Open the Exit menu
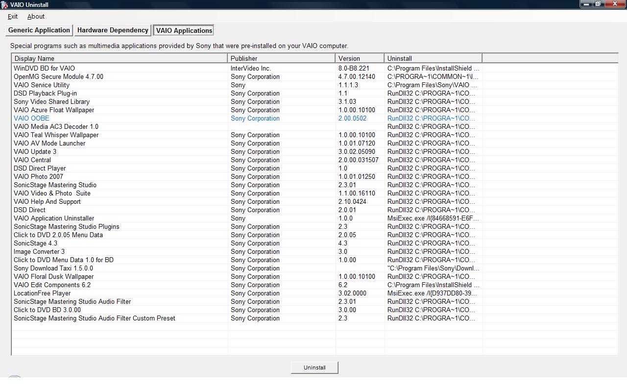This screenshot has height=392, width=627. [x=13, y=16]
